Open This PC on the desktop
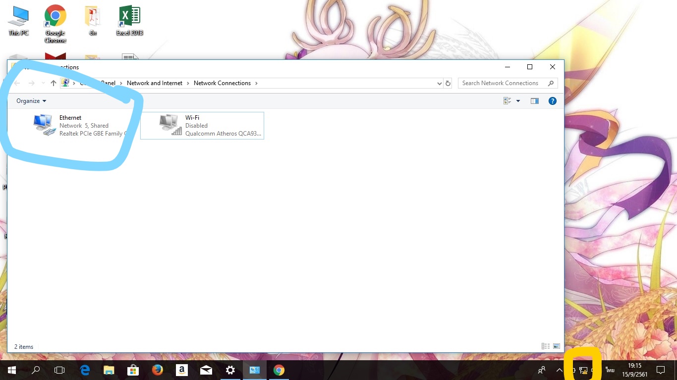The height and width of the screenshot is (380, 677). (x=19, y=21)
